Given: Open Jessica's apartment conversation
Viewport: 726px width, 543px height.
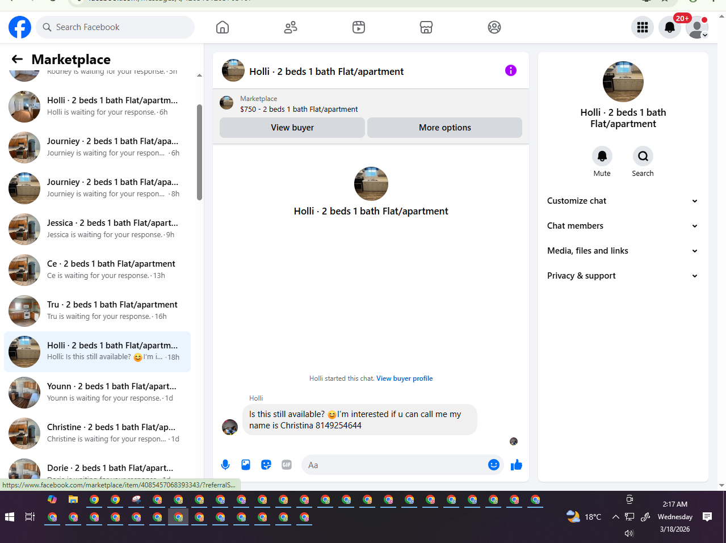Looking at the screenshot, I should pyautogui.click(x=98, y=229).
